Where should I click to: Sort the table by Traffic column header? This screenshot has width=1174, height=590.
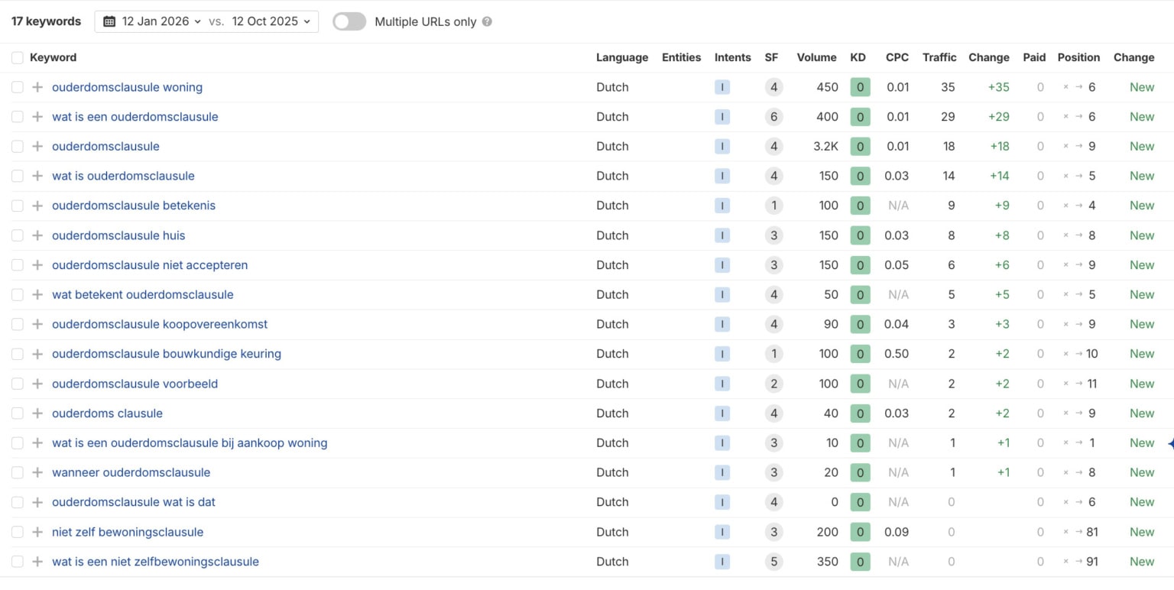pos(939,57)
